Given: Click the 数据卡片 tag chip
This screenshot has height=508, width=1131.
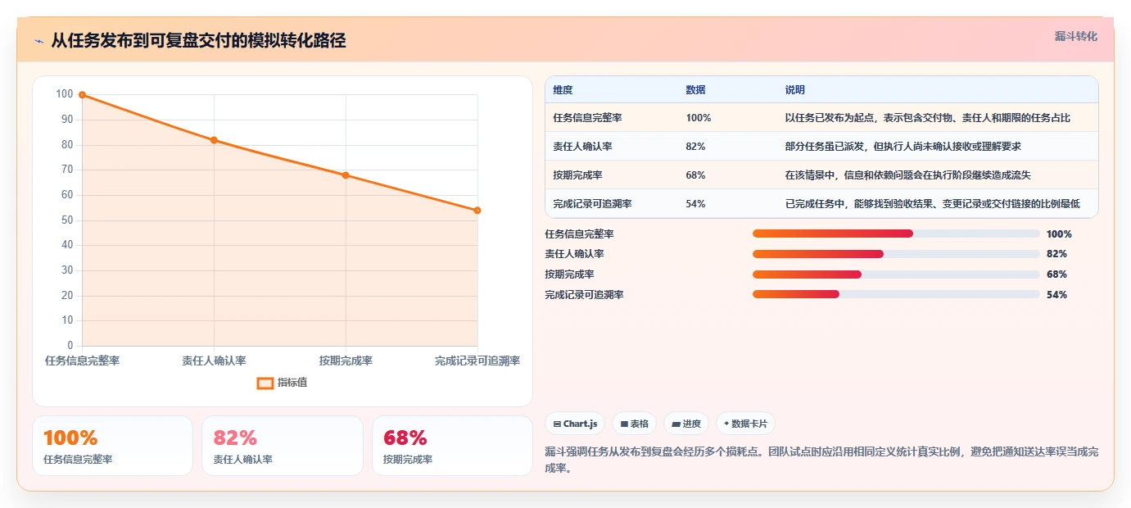Looking at the screenshot, I should click(745, 424).
